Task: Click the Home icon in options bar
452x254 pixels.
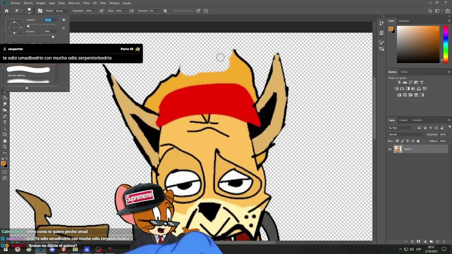Action: [6, 11]
